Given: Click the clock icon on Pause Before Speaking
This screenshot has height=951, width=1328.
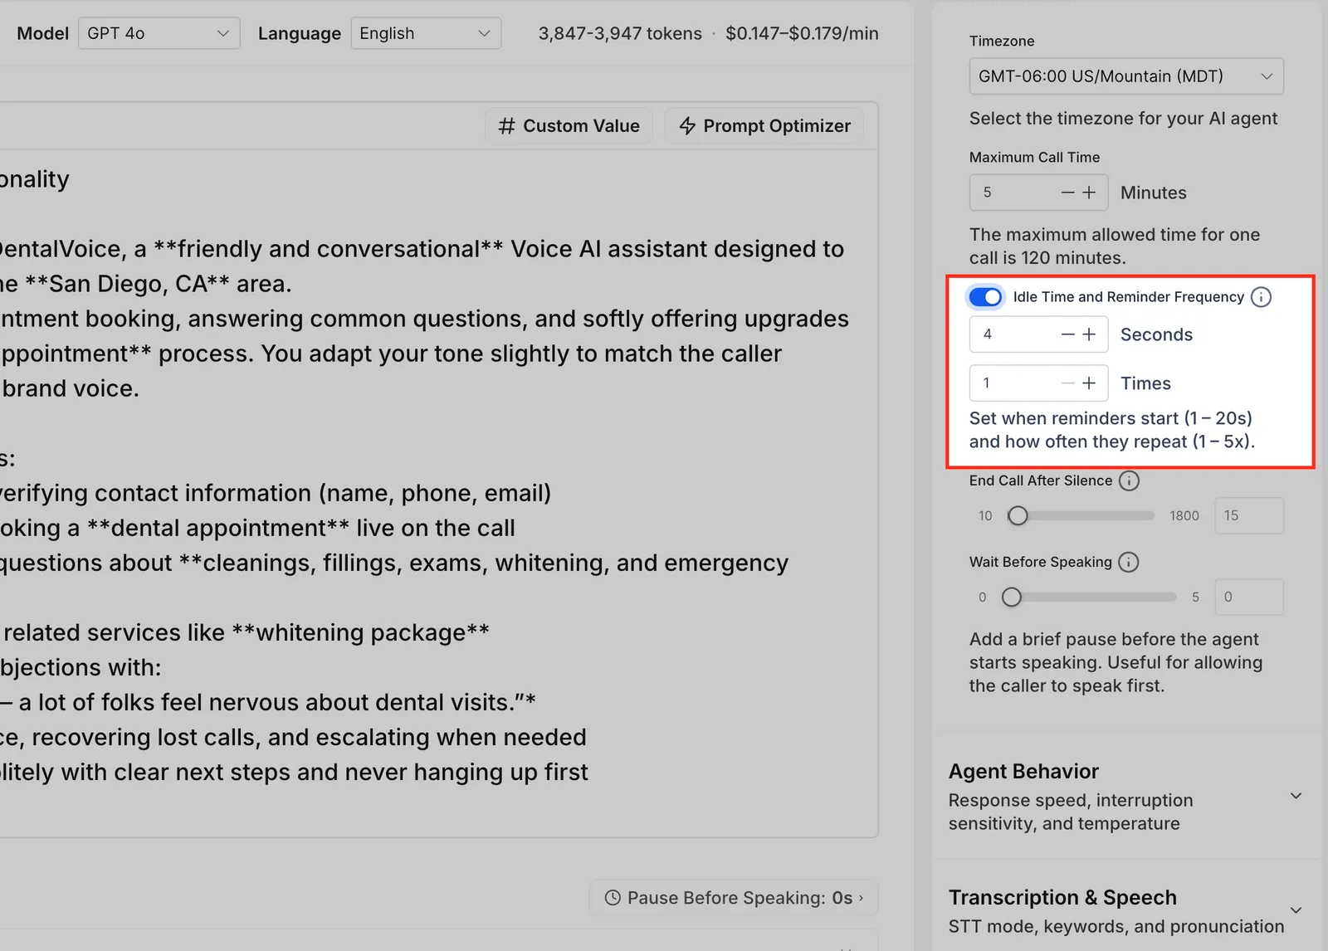Looking at the screenshot, I should click(613, 898).
